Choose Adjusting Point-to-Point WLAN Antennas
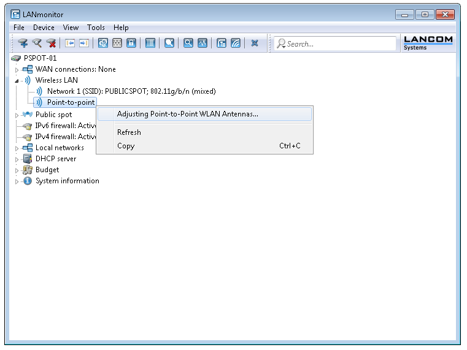This screenshot has width=467, height=350. pyautogui.click(x=187, y=114)
